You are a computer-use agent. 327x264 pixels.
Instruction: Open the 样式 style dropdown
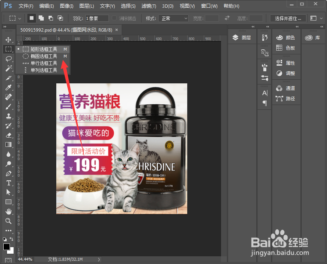pos(173,18)
